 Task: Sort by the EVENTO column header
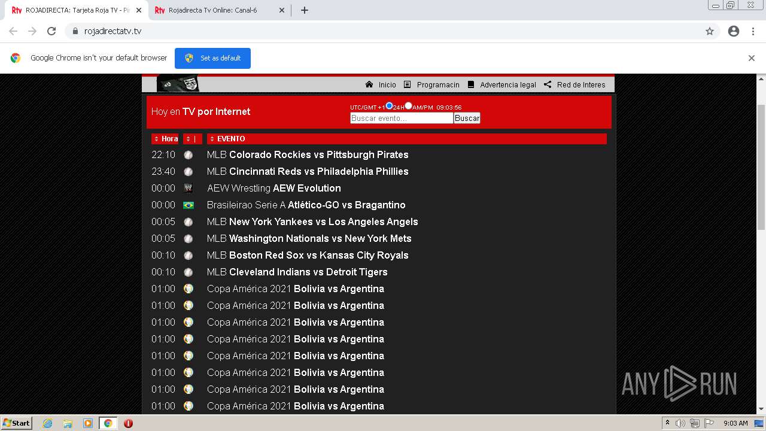point(407,139)
